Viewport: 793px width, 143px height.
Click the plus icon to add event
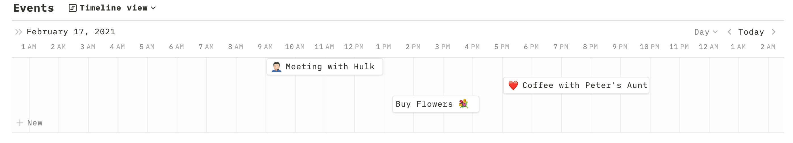click(20, 123)
